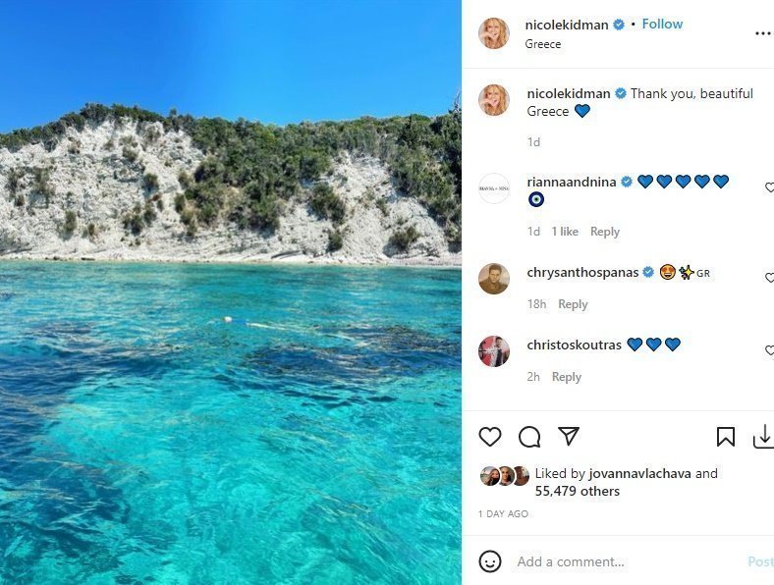Save post with bookmark icon

[725, 437]
